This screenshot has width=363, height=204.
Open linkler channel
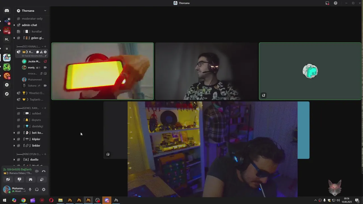point(31,146)
